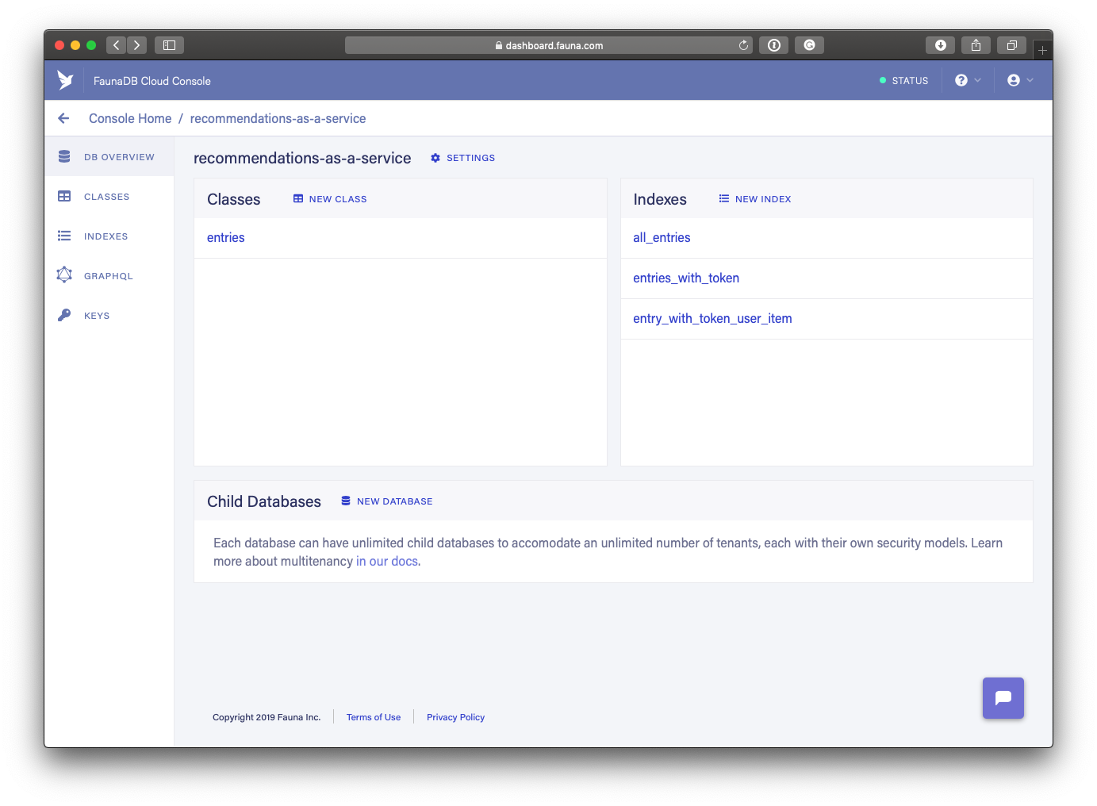Open database SETTINGS
The image size is (1097, 806).
(x=462, y=158)
